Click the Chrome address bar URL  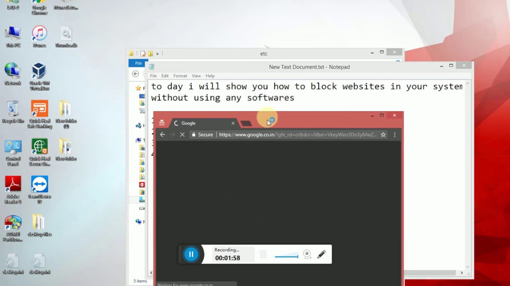click(x=298, y=135)
